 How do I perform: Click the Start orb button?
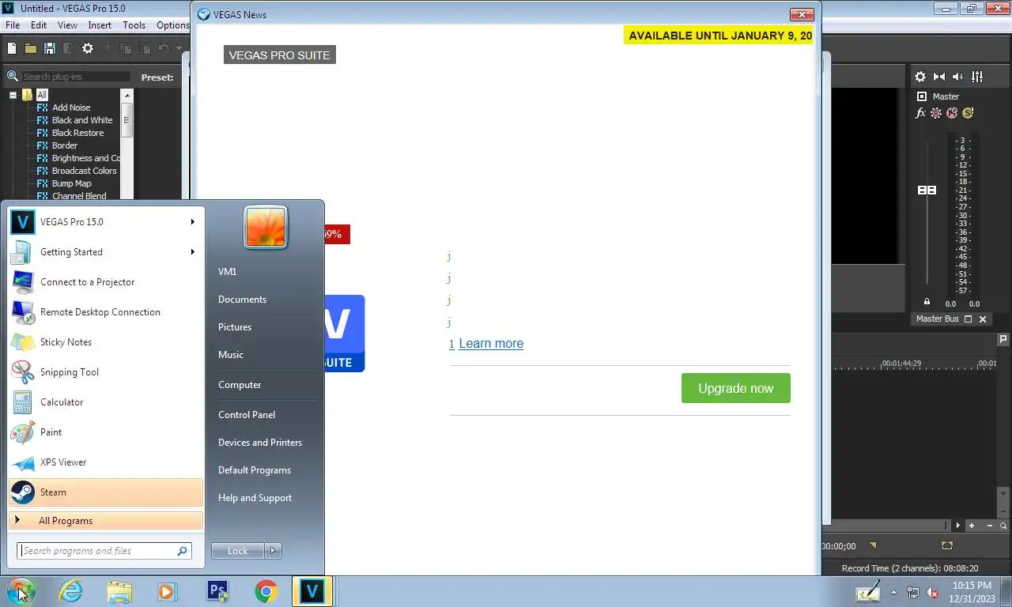pyautogui.click(x=21, y=591)
